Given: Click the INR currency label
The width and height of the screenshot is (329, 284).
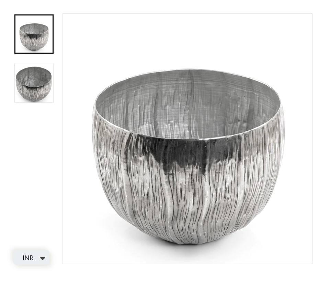Looking at the screenshot, I should point(28,258).
